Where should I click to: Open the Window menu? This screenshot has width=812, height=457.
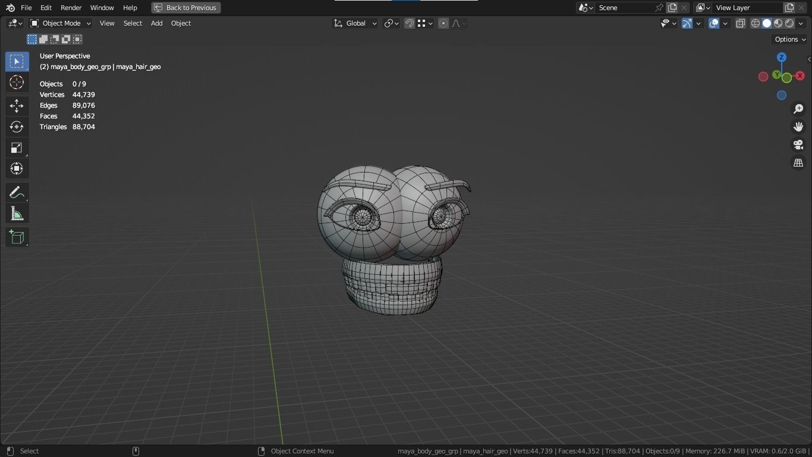pos(102,8)
